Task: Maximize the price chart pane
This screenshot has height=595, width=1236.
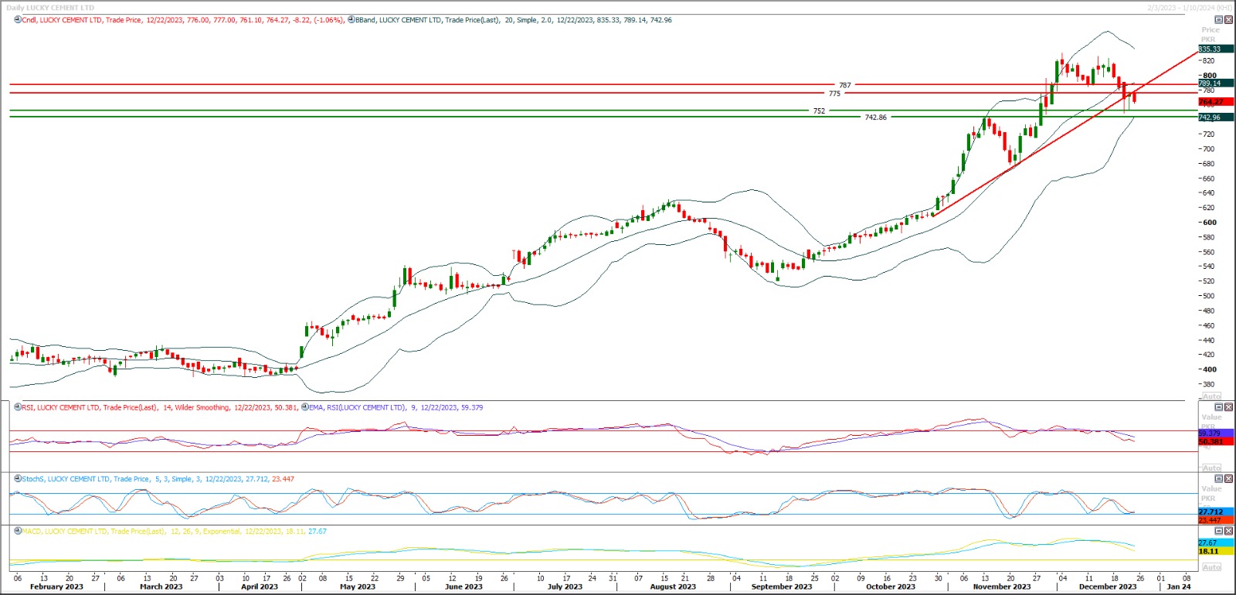Action: click(x=1219, y=20)
